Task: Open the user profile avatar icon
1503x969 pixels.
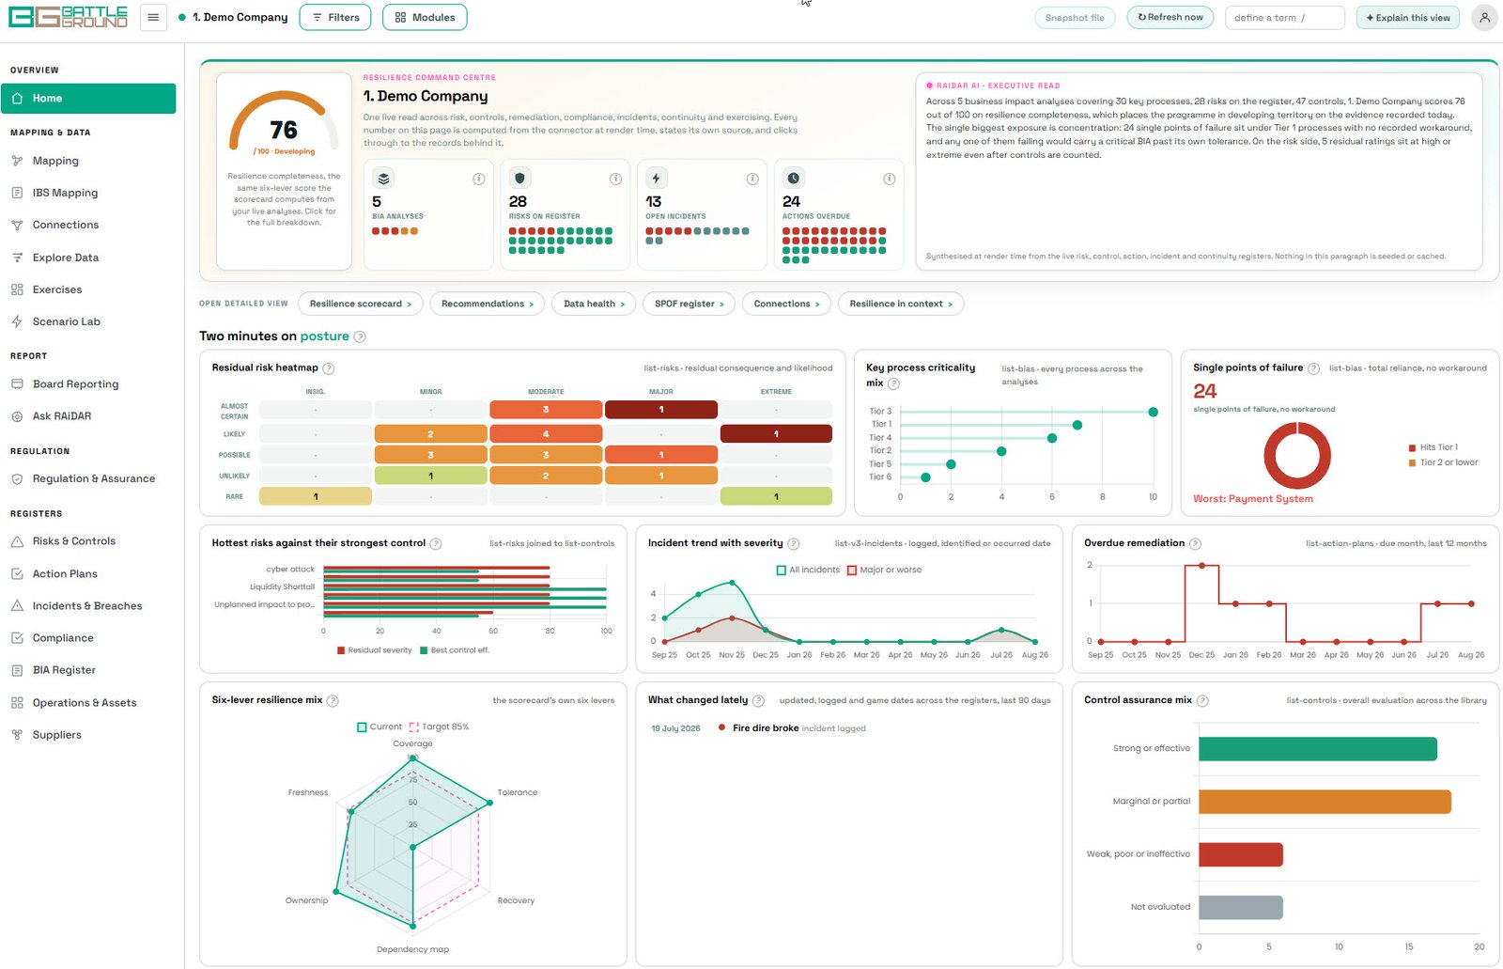Action: pos(1484,17)
